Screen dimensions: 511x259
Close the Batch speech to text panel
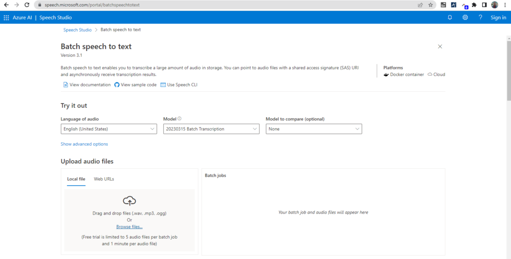pos(440,46)
